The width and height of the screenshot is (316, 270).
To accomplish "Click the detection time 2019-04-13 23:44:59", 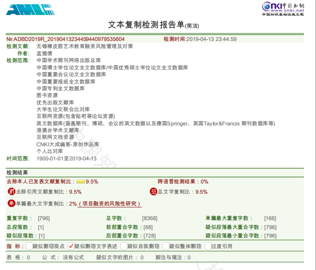I will [212, 39].
